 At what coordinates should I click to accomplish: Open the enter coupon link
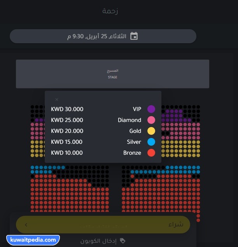click(98, 241)
